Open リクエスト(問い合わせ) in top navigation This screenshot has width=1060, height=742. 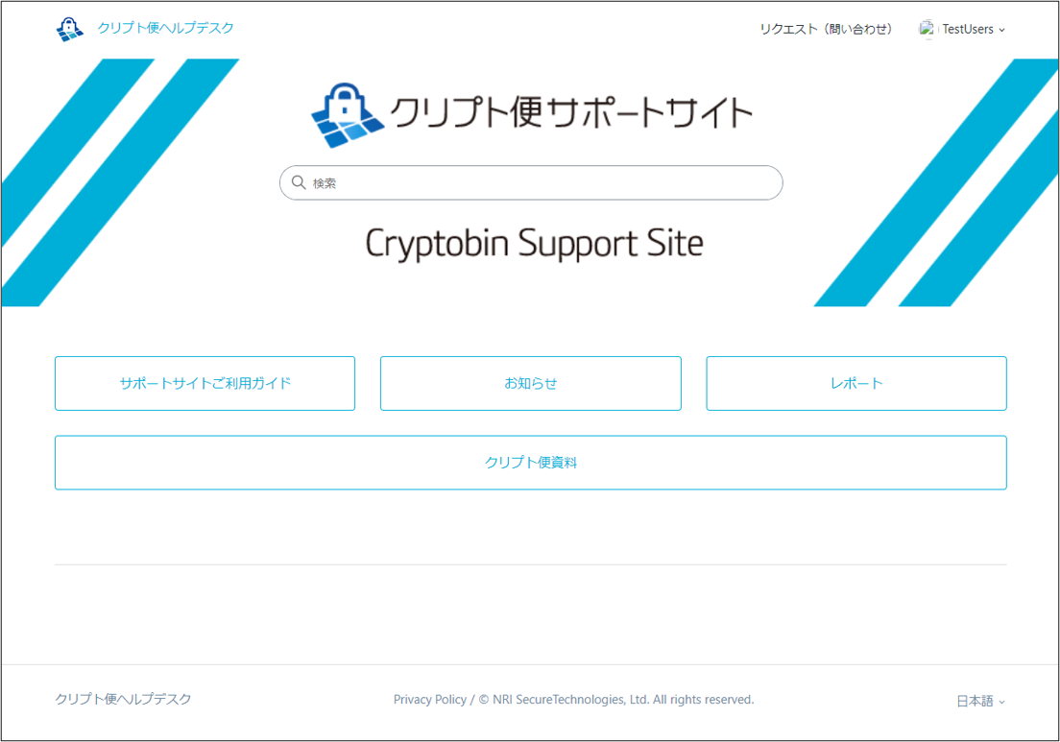click(x=826, y=29)
